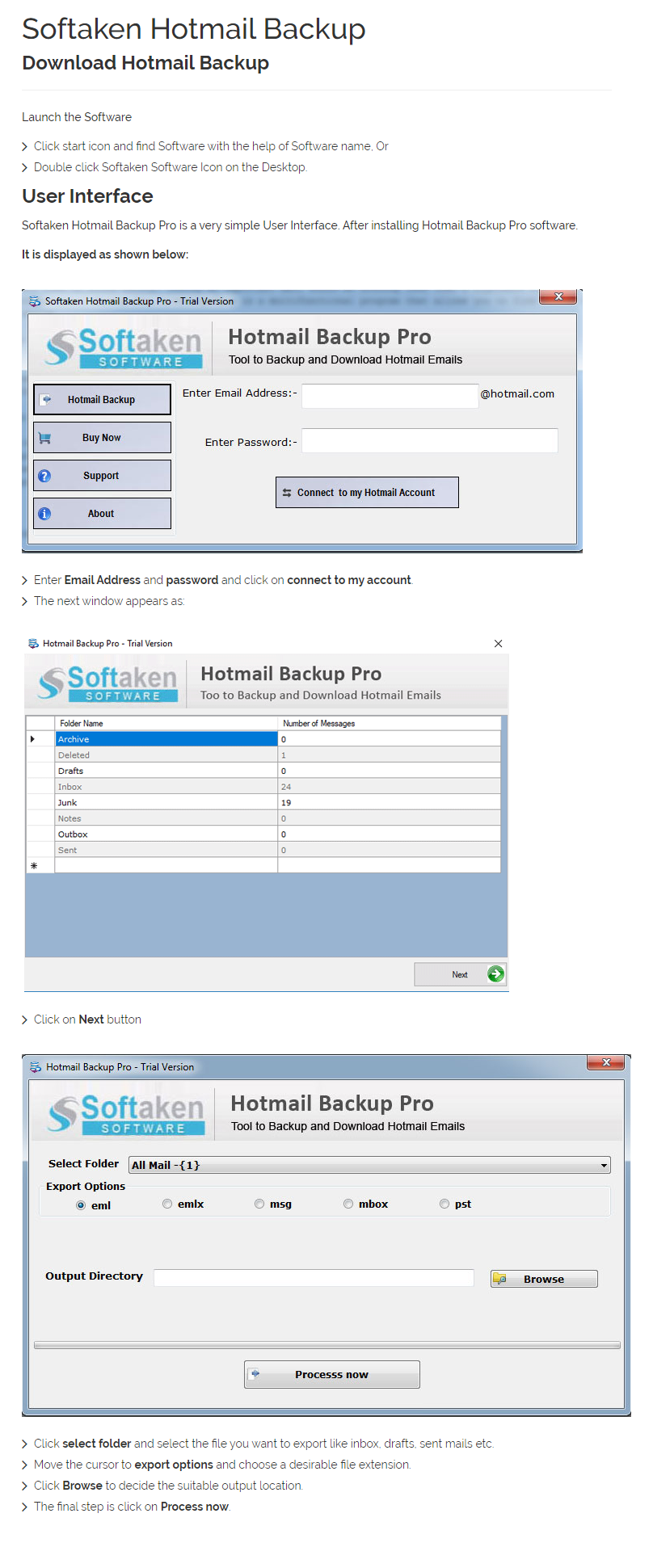Click the info icon on About

[44, 514]
